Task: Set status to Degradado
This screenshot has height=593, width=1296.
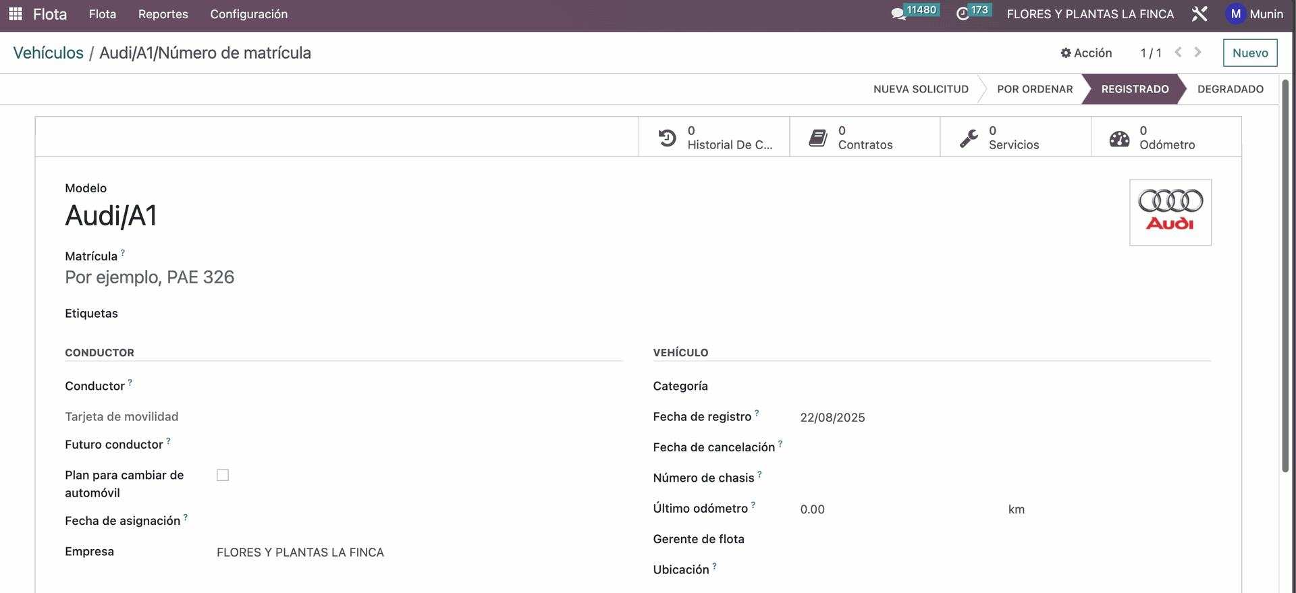Action: click(1230, 89)
